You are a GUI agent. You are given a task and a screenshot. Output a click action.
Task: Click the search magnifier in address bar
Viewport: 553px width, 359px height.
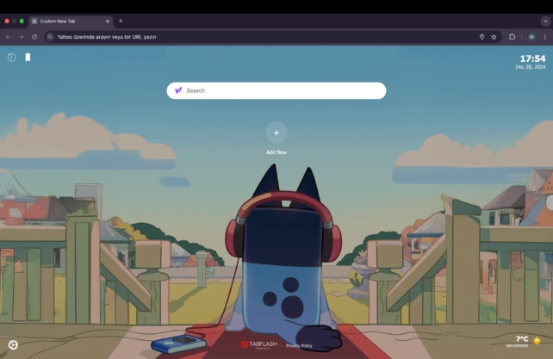click(x=50, y=37)
